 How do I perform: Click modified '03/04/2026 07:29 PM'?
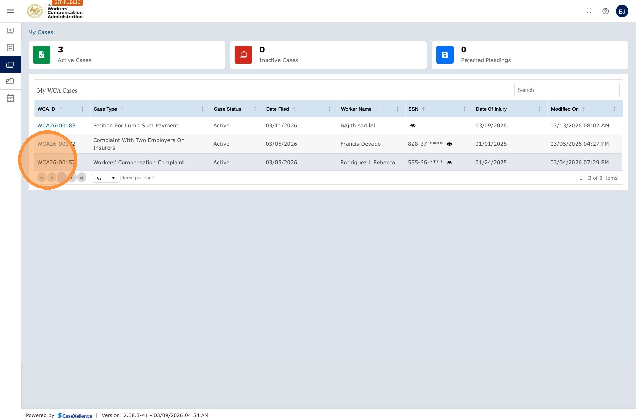(x=580, y=163)
